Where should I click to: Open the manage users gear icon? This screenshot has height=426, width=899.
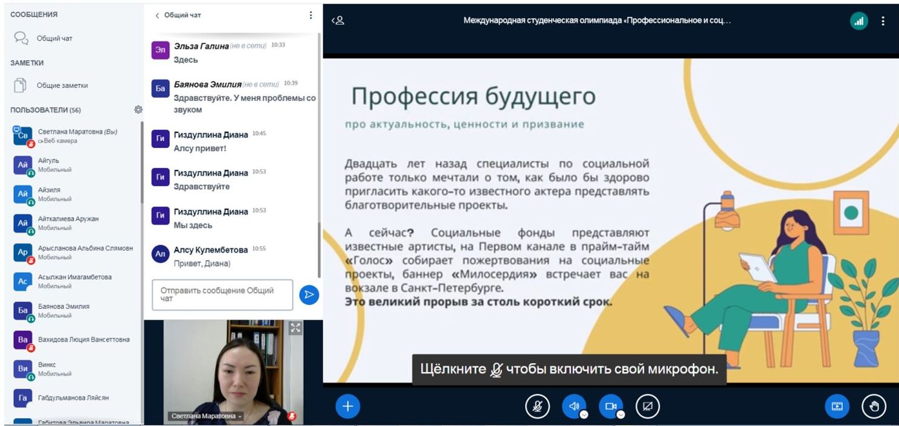coord(138,109)
